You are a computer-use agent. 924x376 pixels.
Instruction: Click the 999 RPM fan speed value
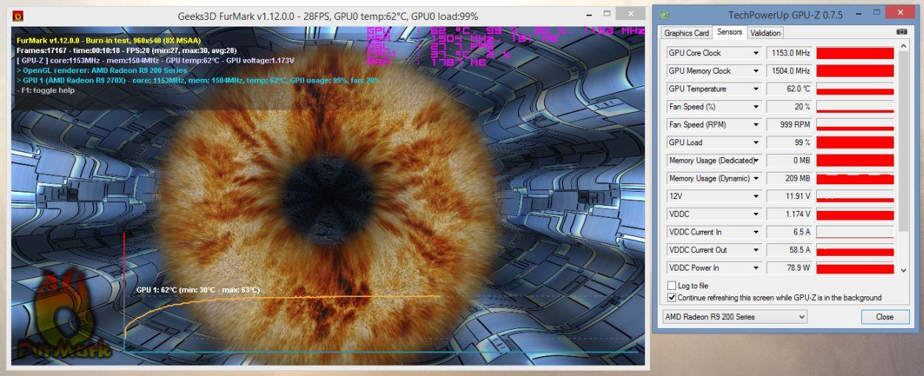point(789,125)
